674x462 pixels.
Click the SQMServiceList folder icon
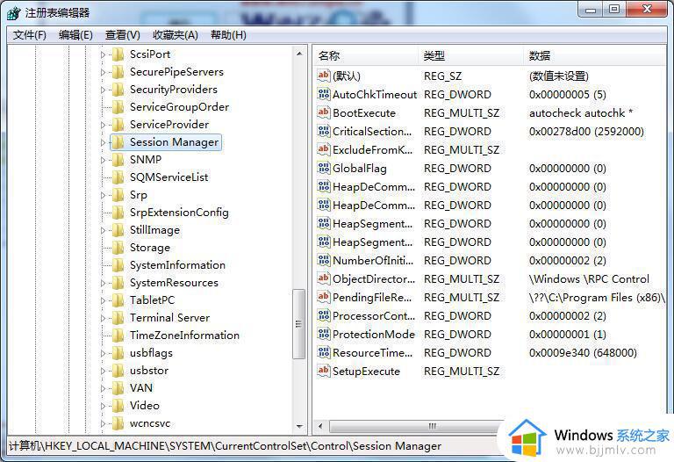118,177
